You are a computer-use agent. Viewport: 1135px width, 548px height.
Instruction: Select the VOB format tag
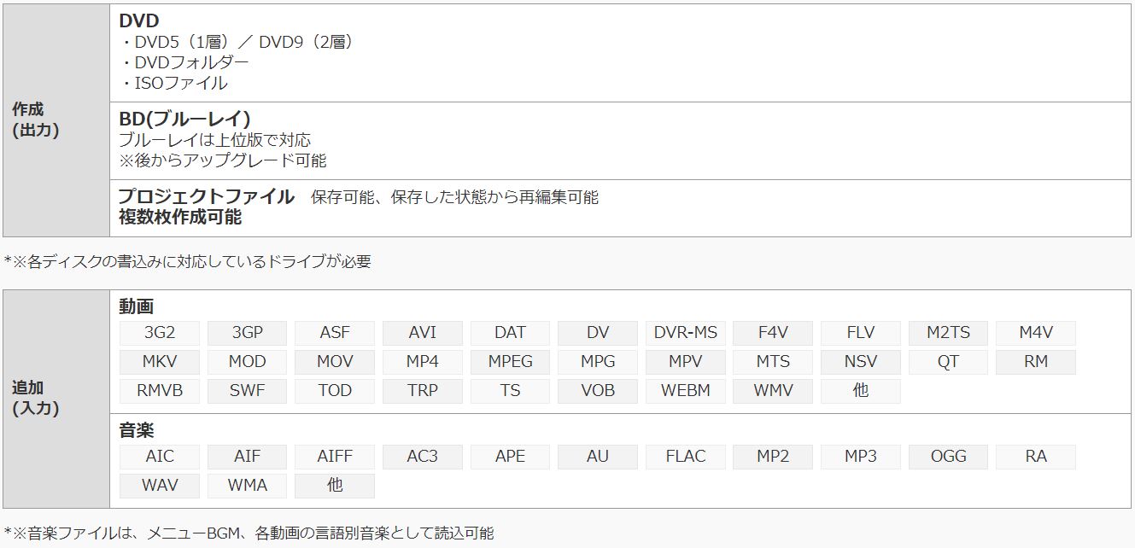(598, 391)
